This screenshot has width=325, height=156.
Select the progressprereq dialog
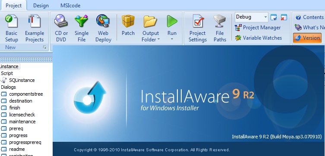(25, 142)
